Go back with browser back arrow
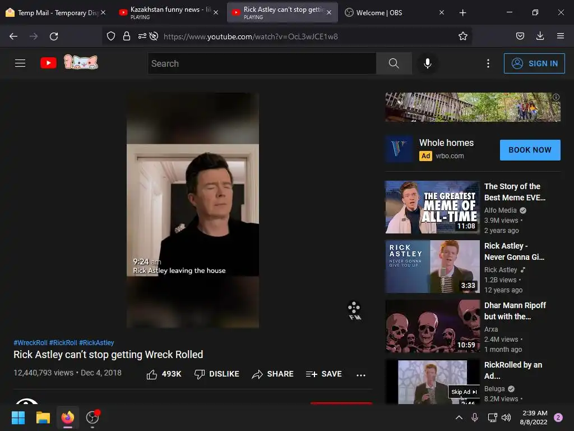Viewport: 574px width, 431px height. coord(13,36)
